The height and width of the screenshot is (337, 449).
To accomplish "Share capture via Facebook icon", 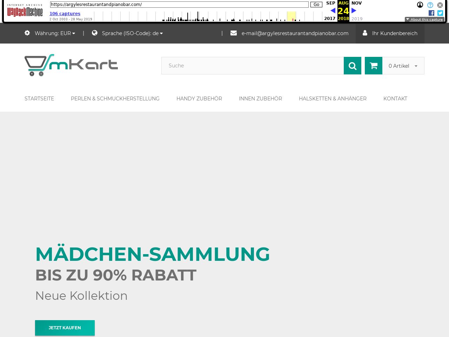I will coord(431,13).
